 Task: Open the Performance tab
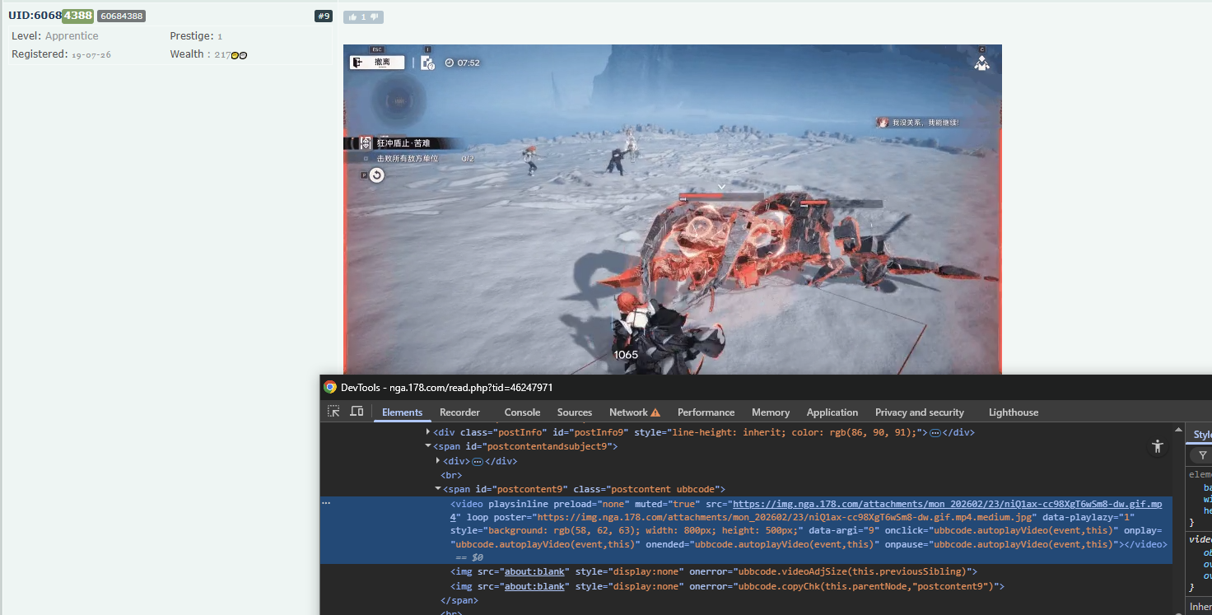706,412
